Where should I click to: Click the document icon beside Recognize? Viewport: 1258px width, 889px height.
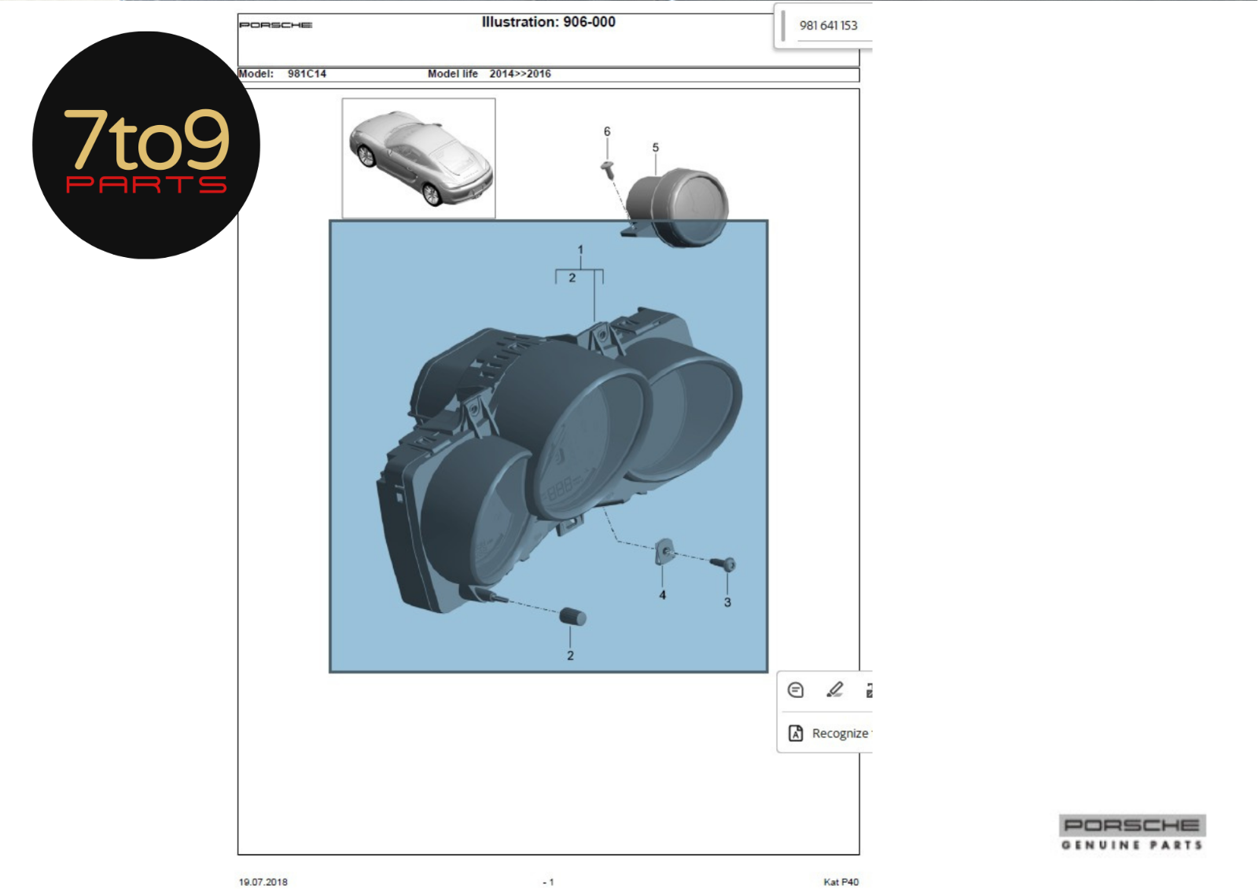click(x=796, y=733)
